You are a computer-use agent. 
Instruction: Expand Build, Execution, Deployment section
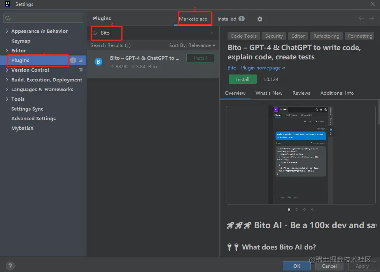(7, 80)
